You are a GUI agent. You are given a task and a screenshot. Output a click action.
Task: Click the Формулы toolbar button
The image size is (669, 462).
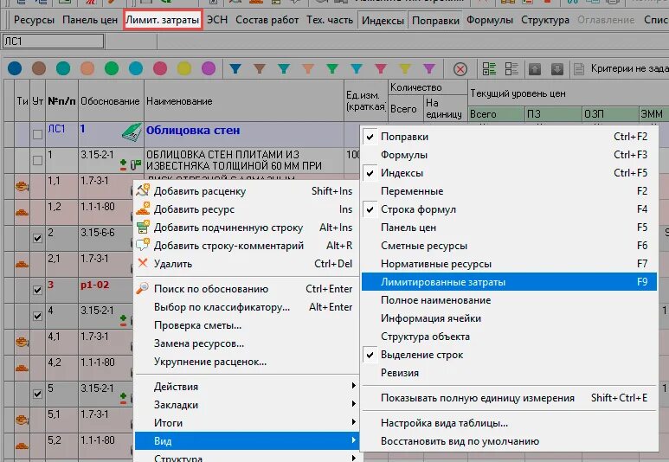[489, 20]
